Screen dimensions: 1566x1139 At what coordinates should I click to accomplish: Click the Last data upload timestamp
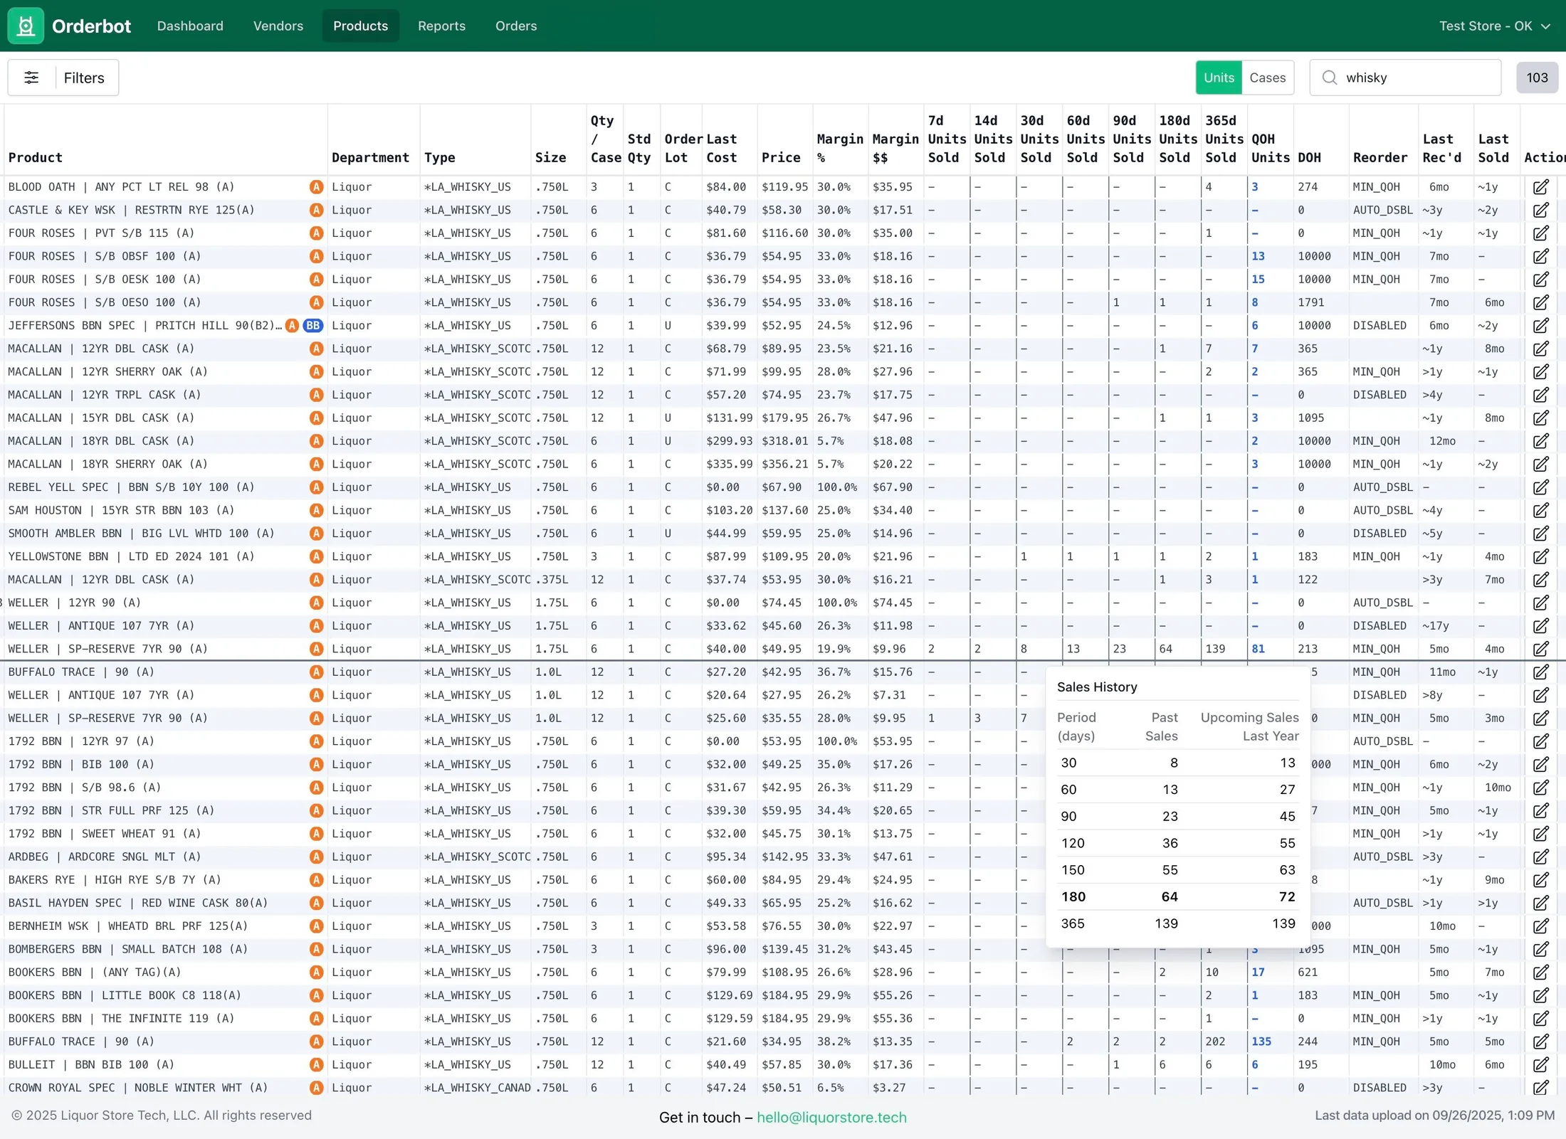1434,1116
